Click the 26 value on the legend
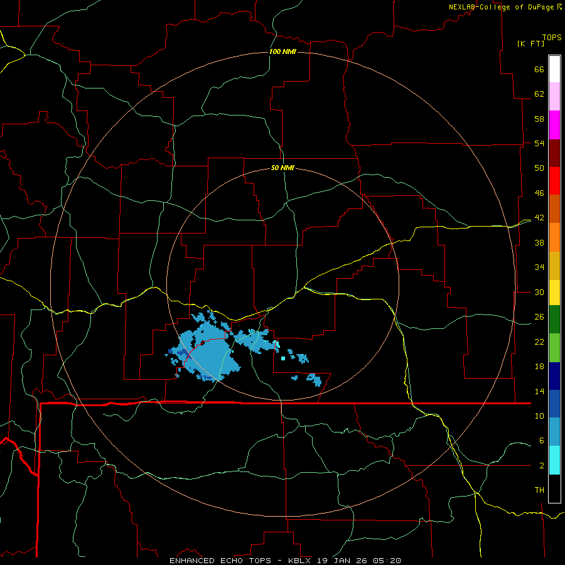 click(x=539, y=317)
